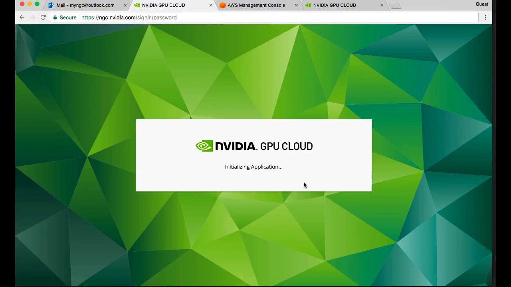Screen dimensions: 511x287
Task: Click the green Secure padlock icon
Action: coord(55,18)
